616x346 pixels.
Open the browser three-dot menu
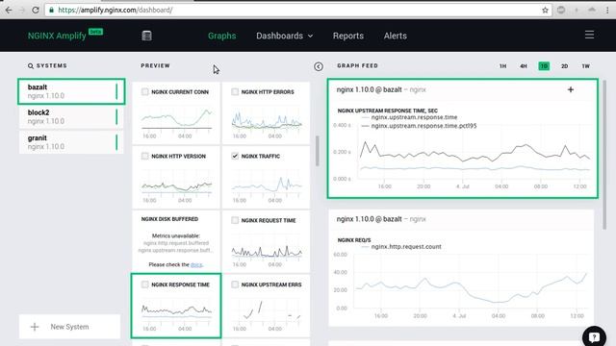(607, 11)
